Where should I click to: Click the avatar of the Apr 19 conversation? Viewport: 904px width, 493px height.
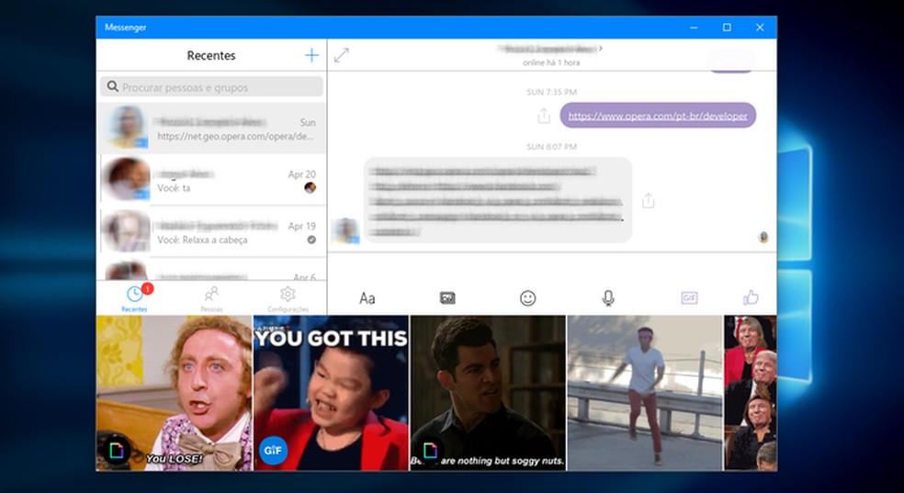pyautogui.click(x=126, y=231)
